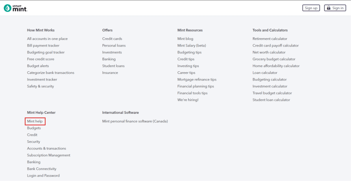This screenshot has height=181, width=351.
Task: Open the Retirement calculator
Action: pos(270,39)
